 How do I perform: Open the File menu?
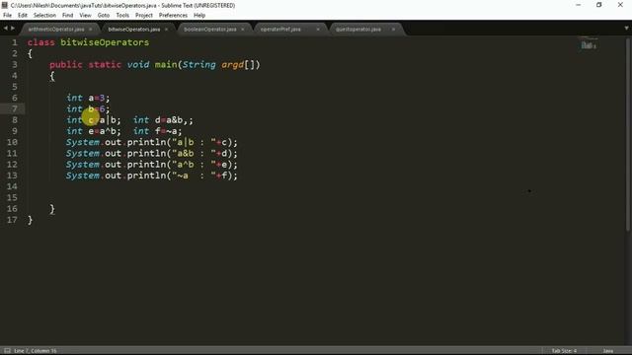pos(7,16)
